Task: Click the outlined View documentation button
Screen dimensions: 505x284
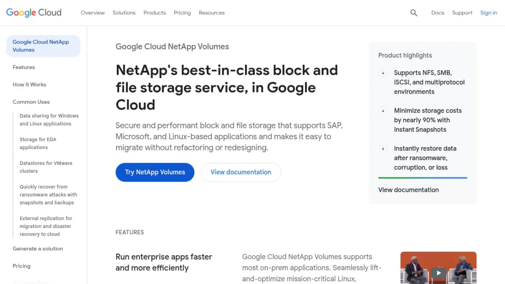Action: 241,172
